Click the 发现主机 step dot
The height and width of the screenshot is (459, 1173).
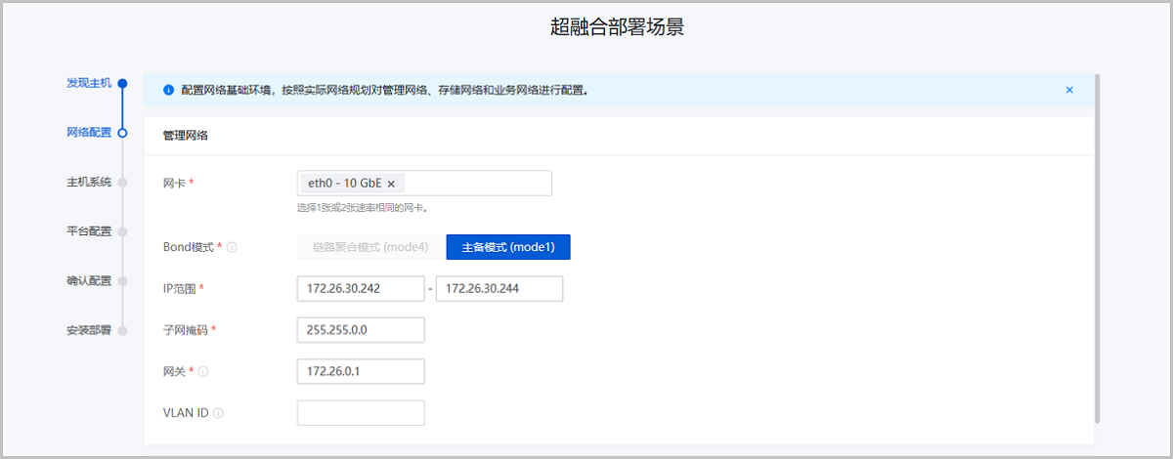122,83
